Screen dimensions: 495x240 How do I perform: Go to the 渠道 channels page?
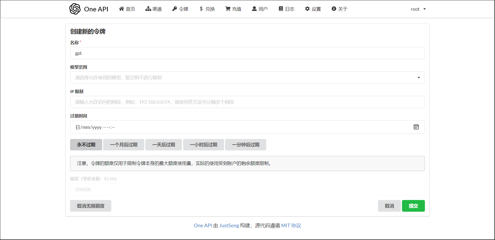click(153, 9)
